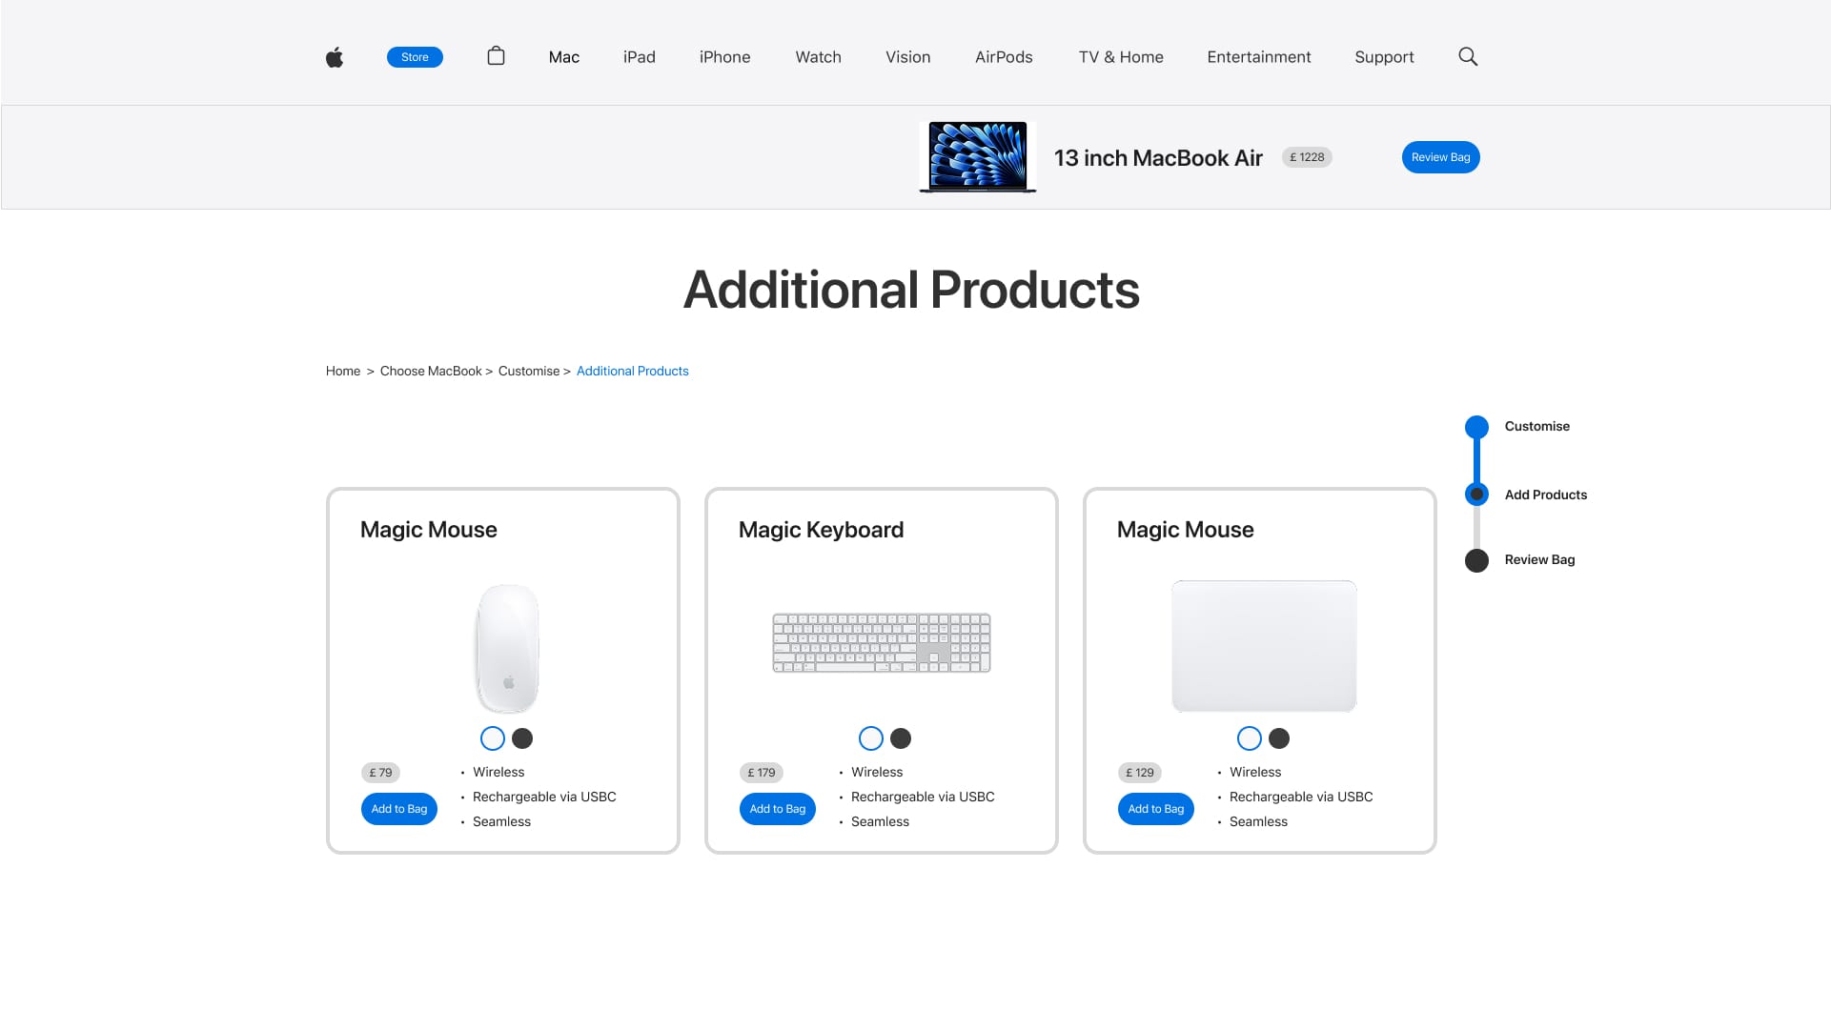Click the MacBook Air thumbnail image
Image resolution: width=1831 pixels, height=1030 pixels.
[x=978, y=157]
